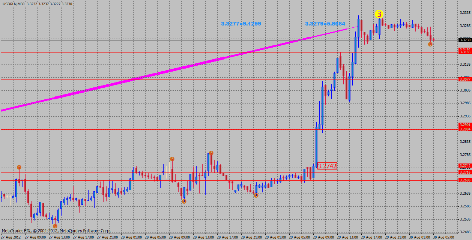Select the red '3.2742' line label on the chart
Screen dimensions: 472x240
[327, 166]
